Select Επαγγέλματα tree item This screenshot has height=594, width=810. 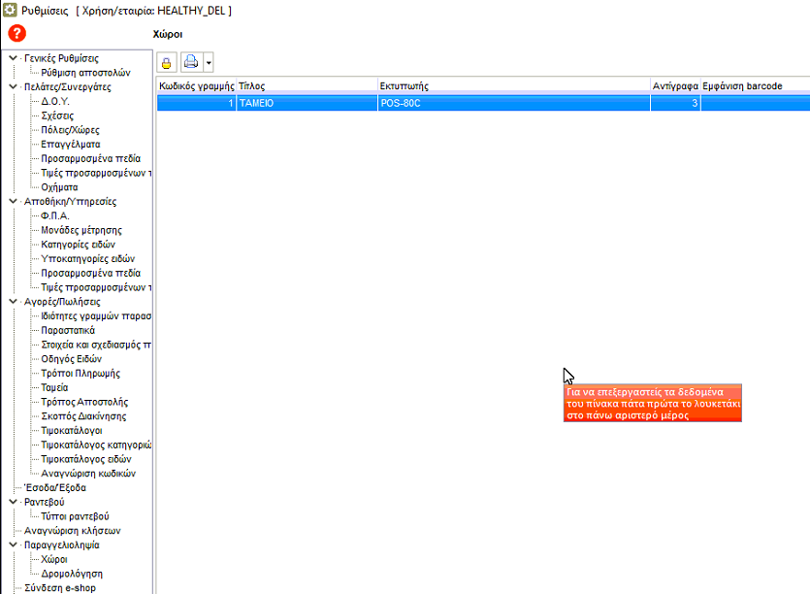point(71,145)
